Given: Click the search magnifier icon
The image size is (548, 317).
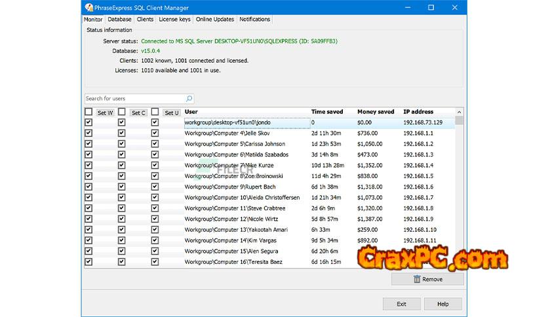Looking at the screenshot, I should pyautogui.click(x=189, y=99).
